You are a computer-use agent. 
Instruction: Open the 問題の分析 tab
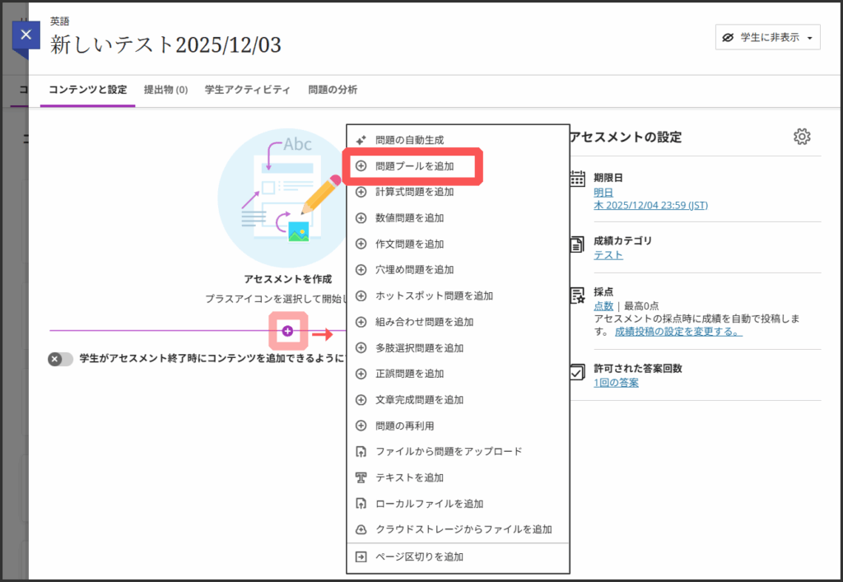[332, 90]
